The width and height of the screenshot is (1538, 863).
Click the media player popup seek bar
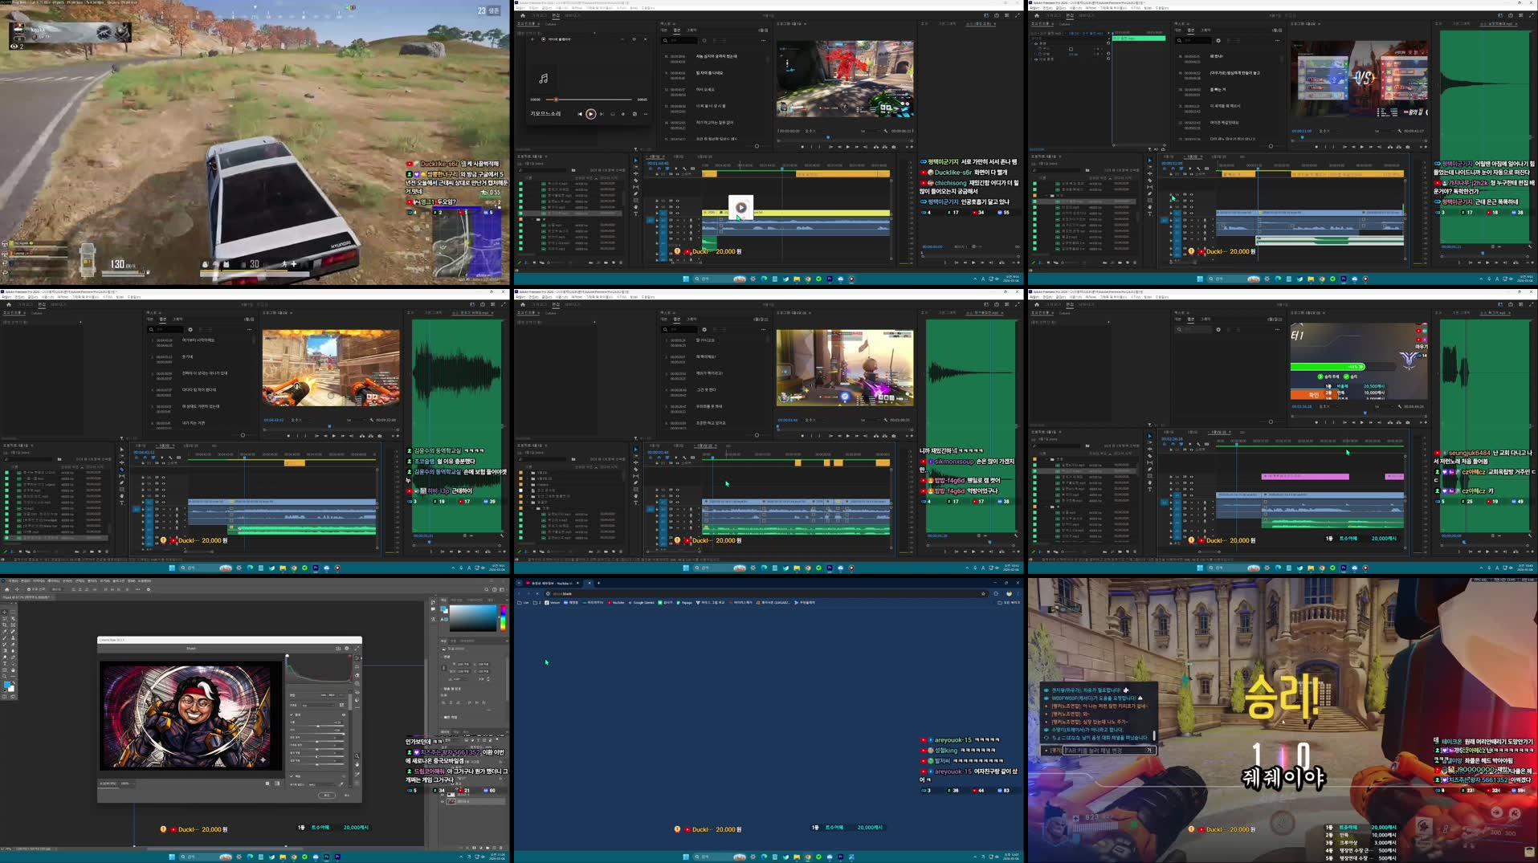589,100
